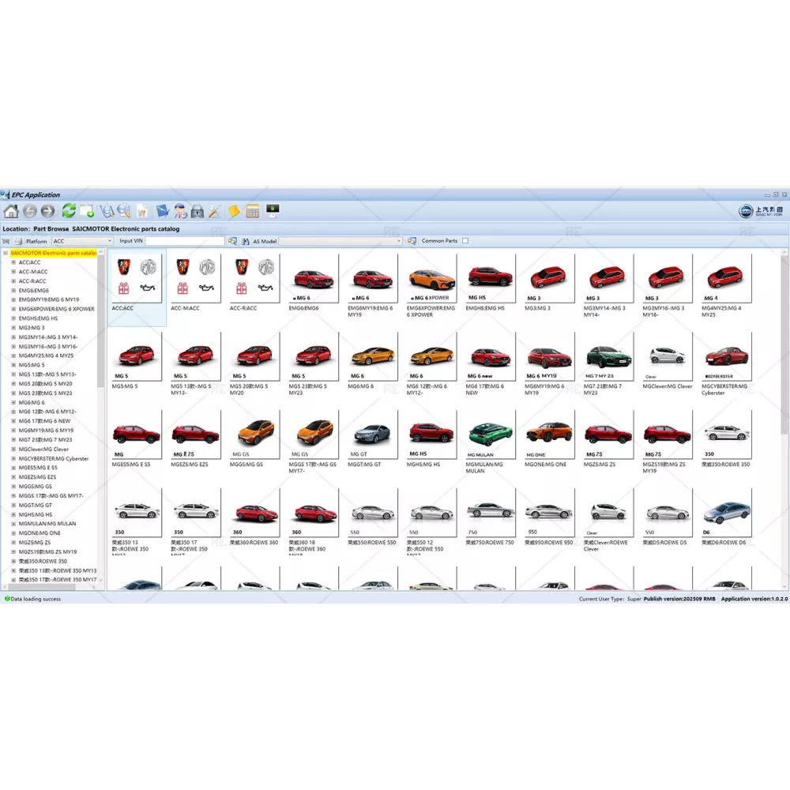Select MGCYBERSTER:MG Cyberster in the tree
Viewport: 790px width, 790px height.
point(53,458)
